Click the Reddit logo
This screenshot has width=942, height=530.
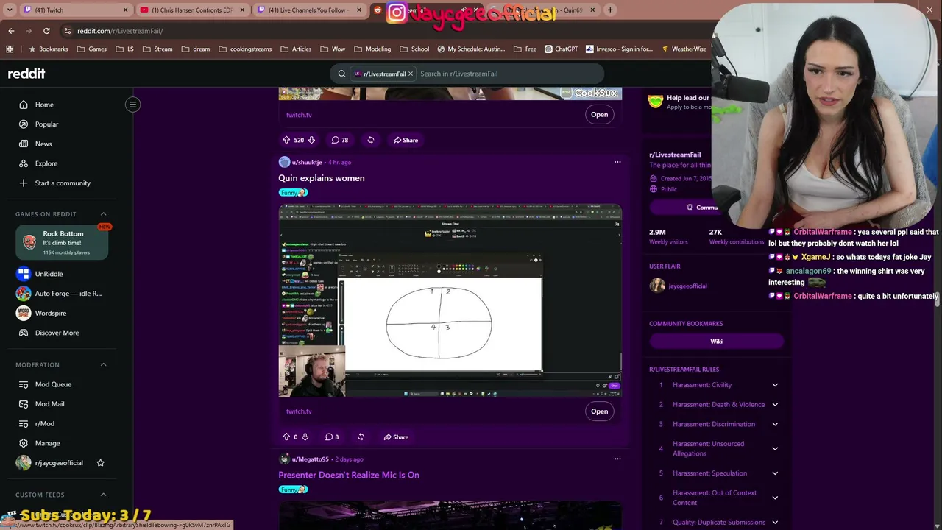tap(26, 74)
